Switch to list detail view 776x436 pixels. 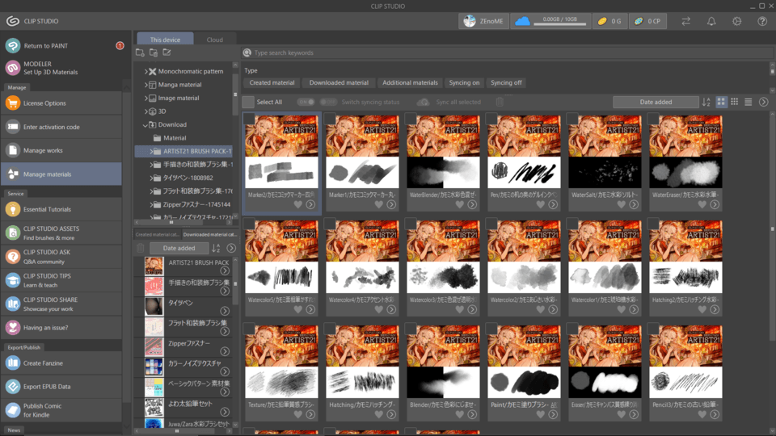(749, 102)
